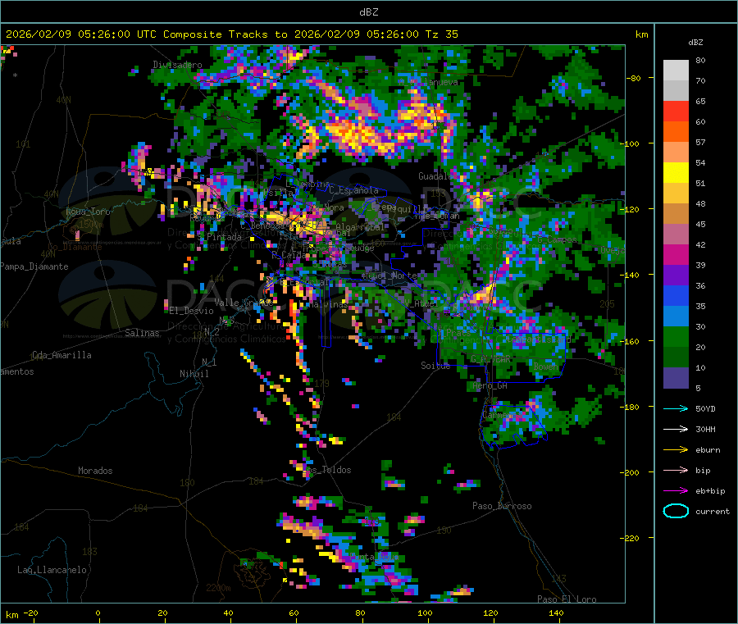Viewport: 738px width, 624px height.
Task: Click the white 30HM arrow legend icon
Action: coord(676,429)
